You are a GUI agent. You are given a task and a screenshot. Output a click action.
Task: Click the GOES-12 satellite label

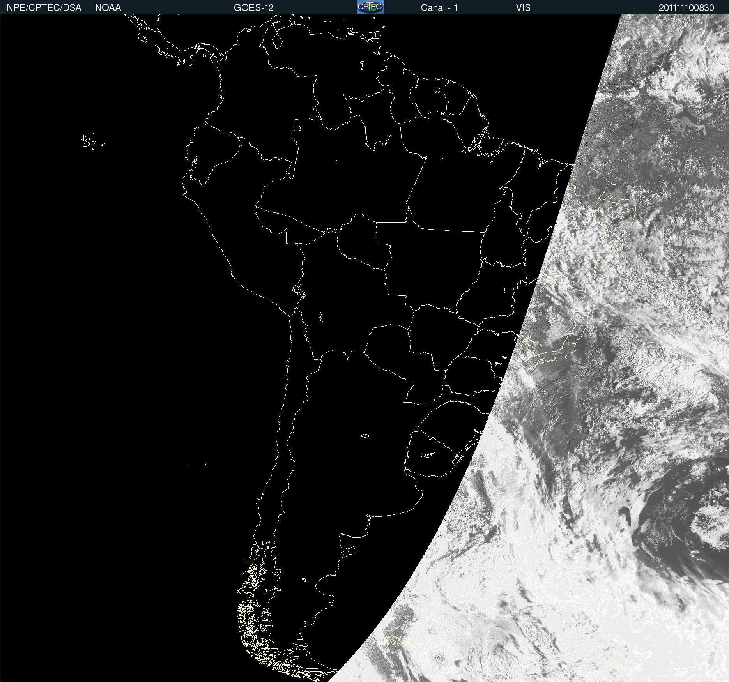pos(254,8)
